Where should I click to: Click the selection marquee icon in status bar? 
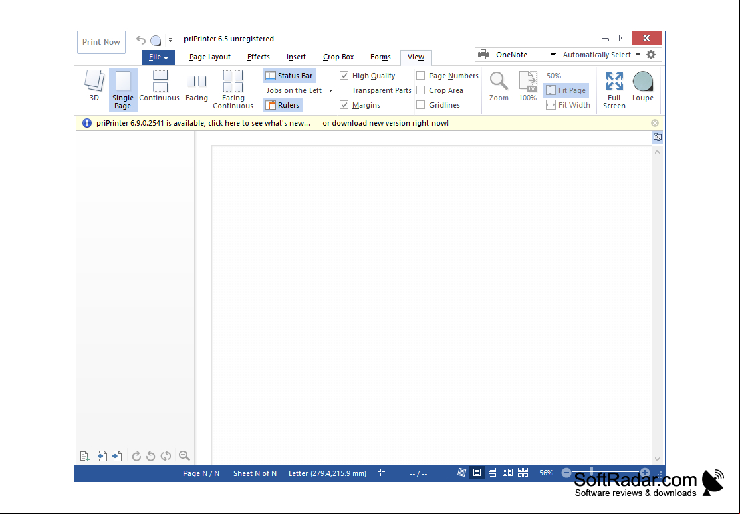click(x=382, y=473)
